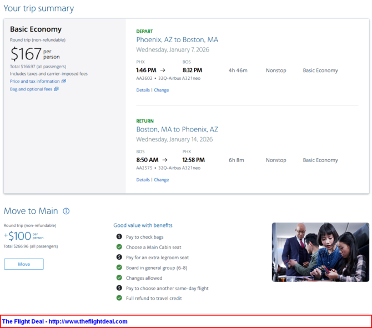Click dollar icon next to same-day flight option
This screenshot has height=328, width=372.
[119, 288]
